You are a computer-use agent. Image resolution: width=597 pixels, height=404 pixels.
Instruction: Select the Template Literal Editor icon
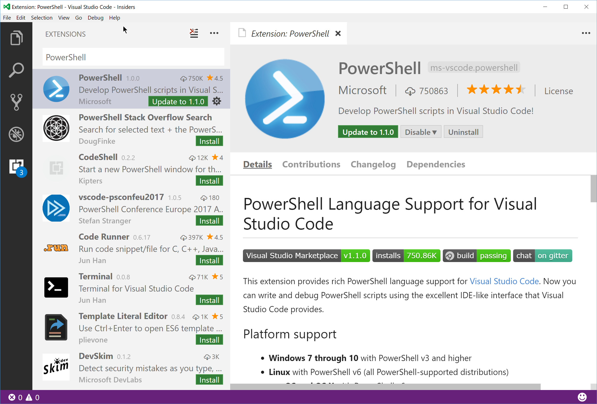tap(56, 327)
